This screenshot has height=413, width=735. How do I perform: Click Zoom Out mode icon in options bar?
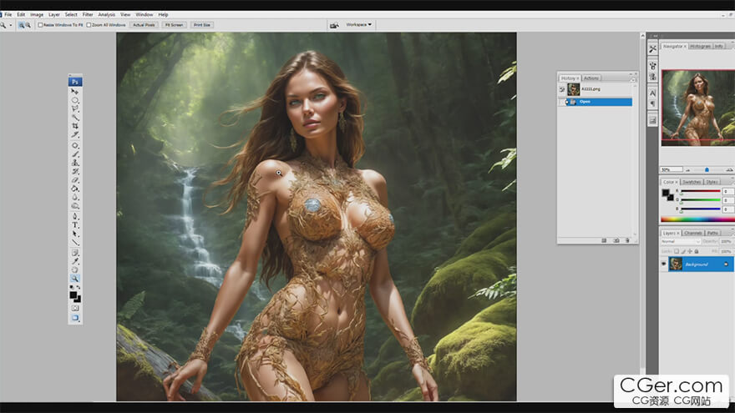[28, 25]
